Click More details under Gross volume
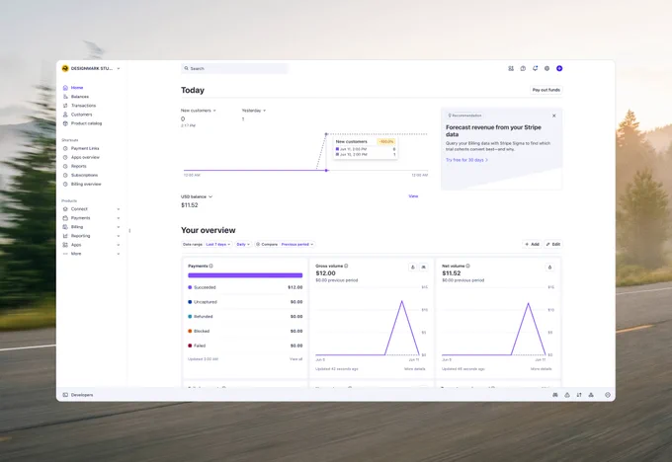The height and width of the screenshot is (462, 672). (414, 369)
